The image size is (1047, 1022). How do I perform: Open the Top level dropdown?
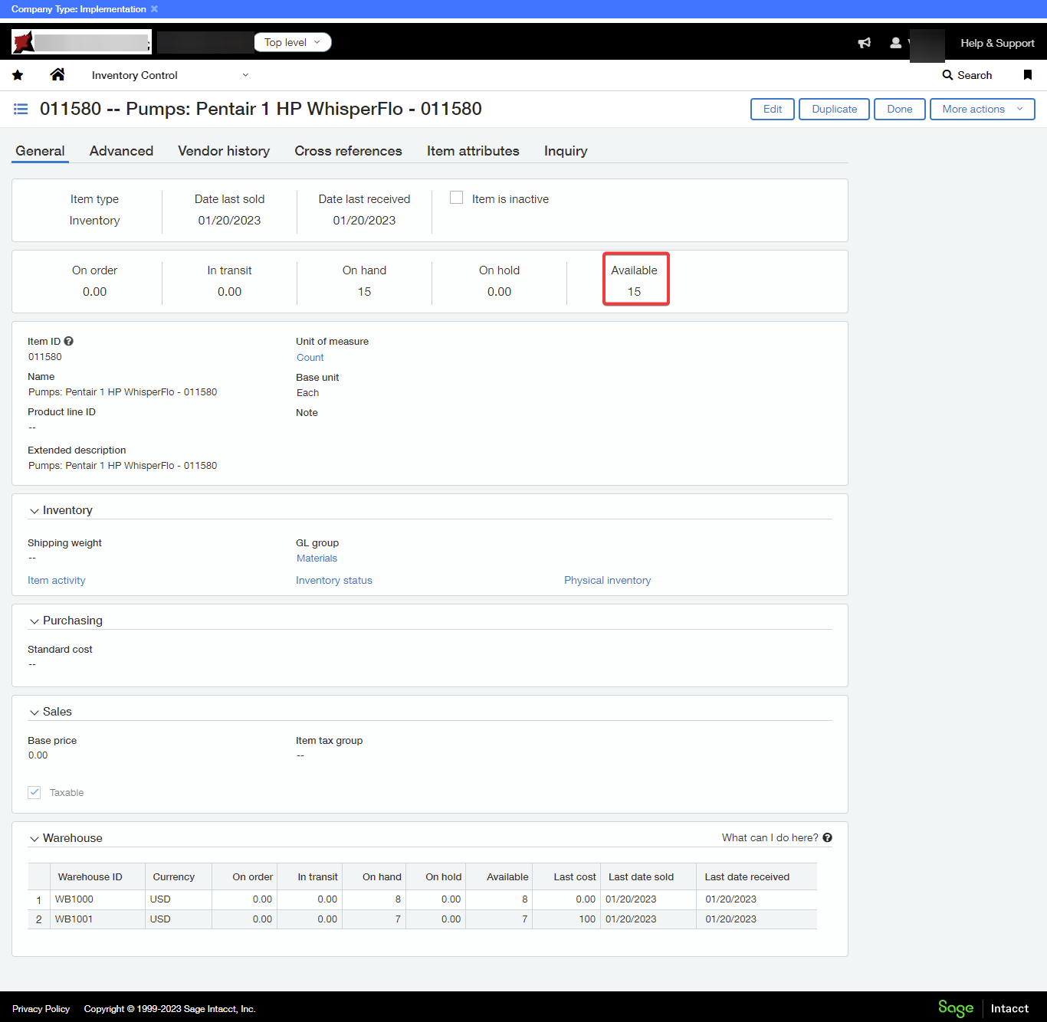pos(292,42)
